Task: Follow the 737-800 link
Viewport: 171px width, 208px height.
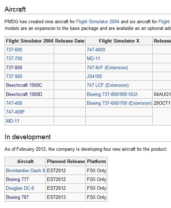Action: 14,67
